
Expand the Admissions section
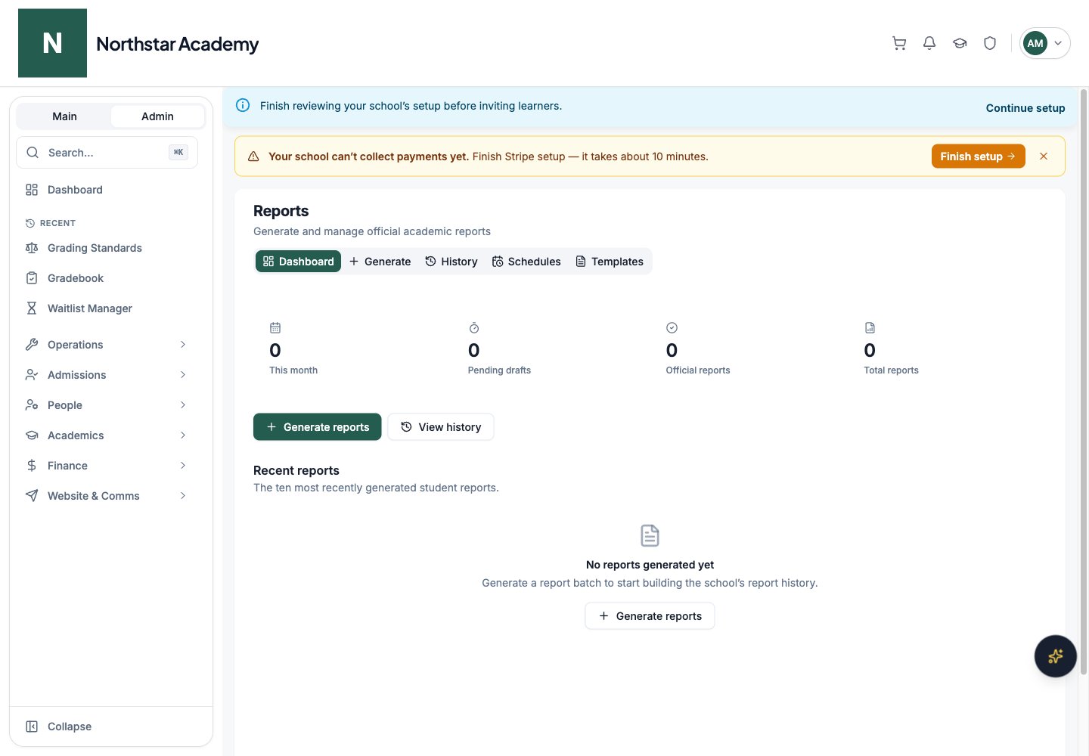(107, 375)
